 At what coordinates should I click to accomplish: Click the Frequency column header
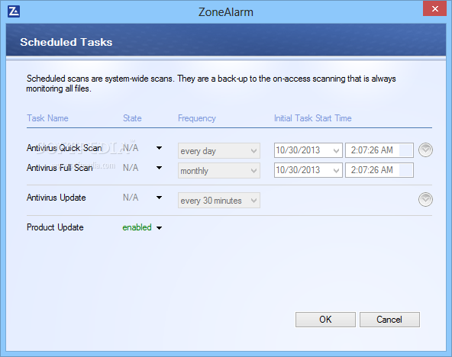tap(197, 118)
